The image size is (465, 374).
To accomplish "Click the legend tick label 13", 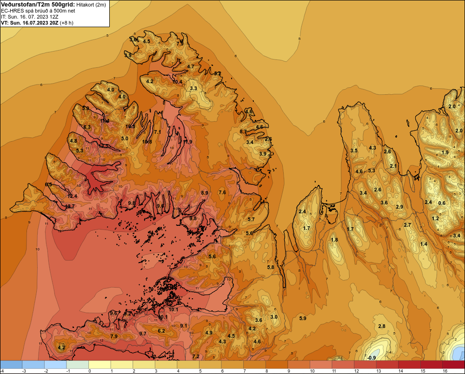I will tap(379, 371).
